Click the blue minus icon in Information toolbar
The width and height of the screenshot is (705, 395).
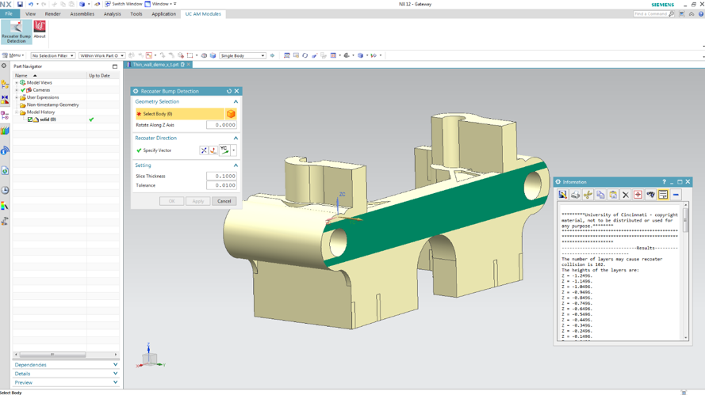click(676, 195)
